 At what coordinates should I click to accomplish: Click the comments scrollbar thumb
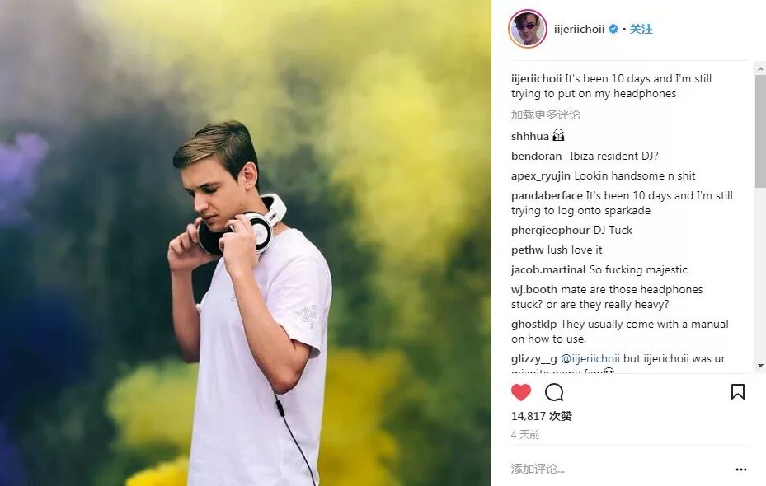click(x=760, y=131)
